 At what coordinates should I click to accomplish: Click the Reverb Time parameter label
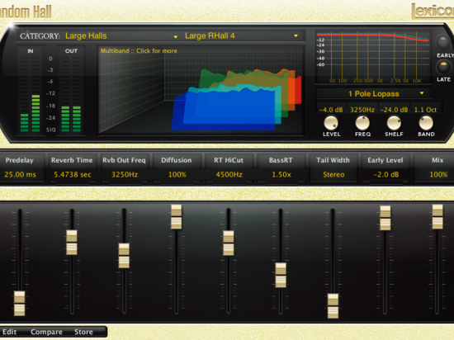pyautogui.click(x=72, y=160)
